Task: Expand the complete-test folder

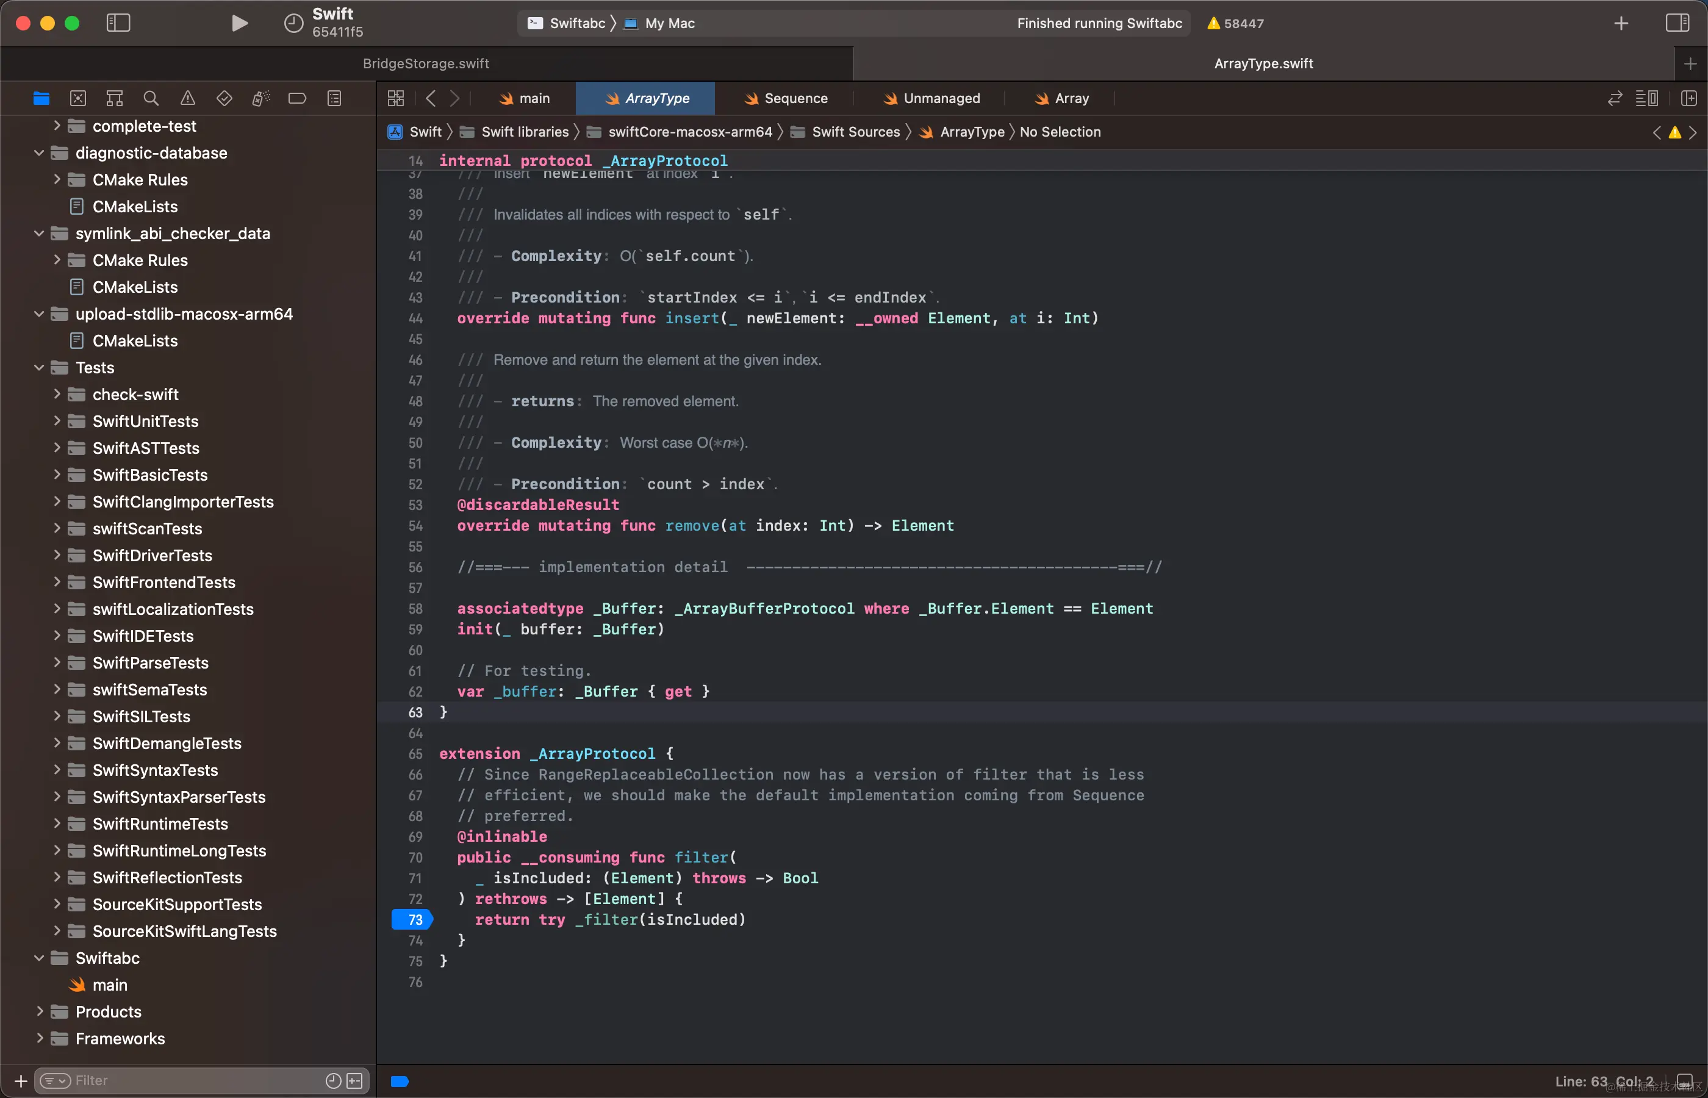Action: point(56,126)
